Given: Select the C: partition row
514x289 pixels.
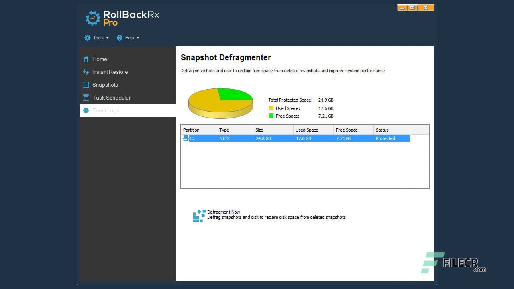Looking at the screenshot, I should (x=281, y=138).
